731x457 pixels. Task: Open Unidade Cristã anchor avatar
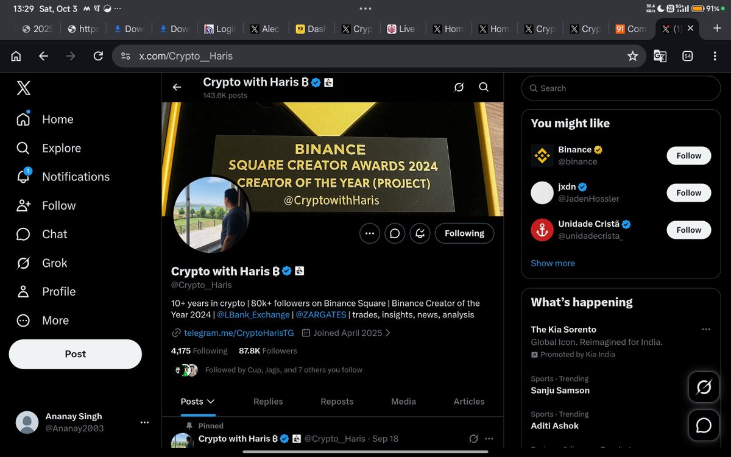542,230
